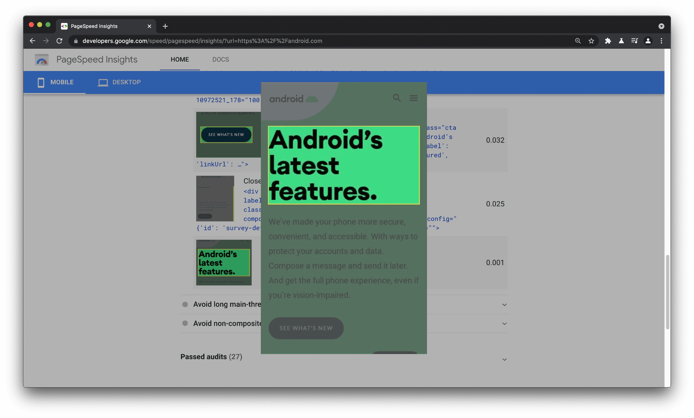The width and height of the screenshot is (694, 418).
Task: Click the Android website hamburger menu icon
Action: click(413, 97)
